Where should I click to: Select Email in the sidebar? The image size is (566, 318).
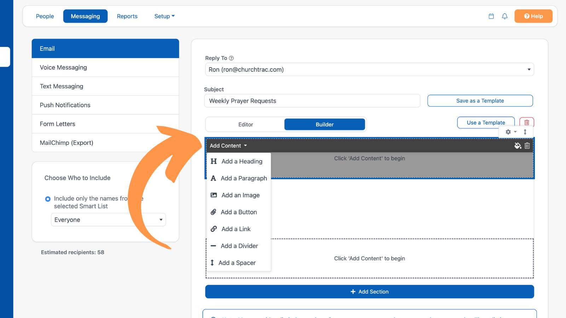105,48
